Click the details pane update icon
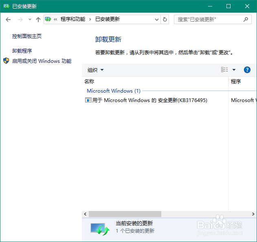 [100, 229]
